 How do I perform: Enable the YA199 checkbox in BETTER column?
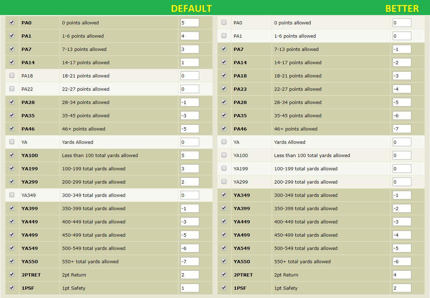tap(224, 168)
